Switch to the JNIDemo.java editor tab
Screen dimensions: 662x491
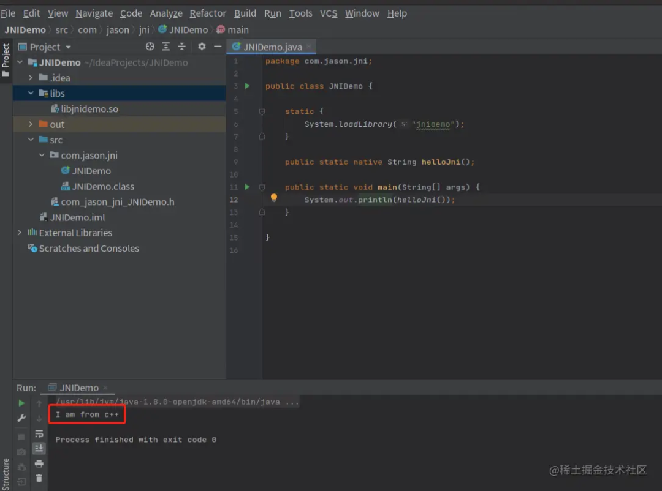pos(272,47)
